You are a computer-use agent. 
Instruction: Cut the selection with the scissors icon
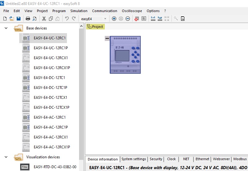tap(44, 19)
